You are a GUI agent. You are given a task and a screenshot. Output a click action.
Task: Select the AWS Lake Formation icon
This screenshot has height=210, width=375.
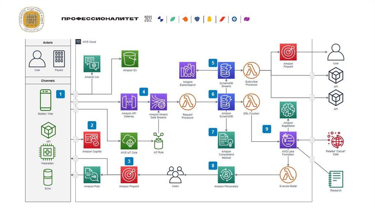click(288, 140)
